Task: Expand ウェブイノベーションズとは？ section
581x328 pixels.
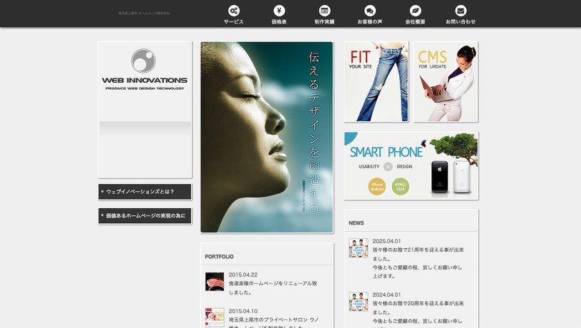Action: coord(145,192)
